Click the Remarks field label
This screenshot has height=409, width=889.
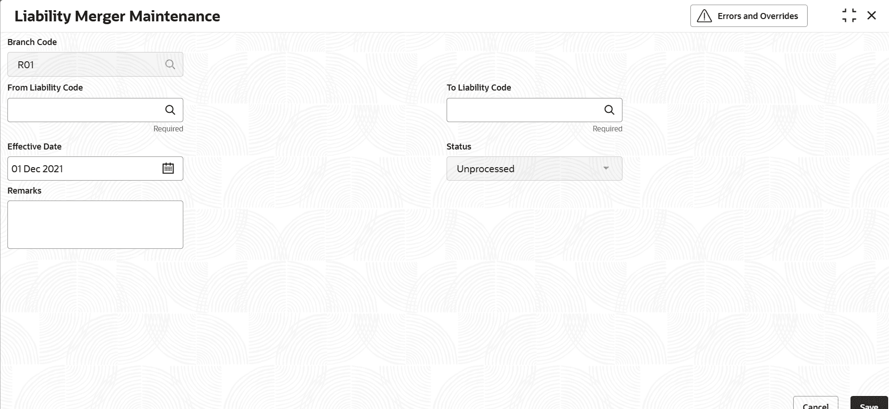click(x=24, y=191)
